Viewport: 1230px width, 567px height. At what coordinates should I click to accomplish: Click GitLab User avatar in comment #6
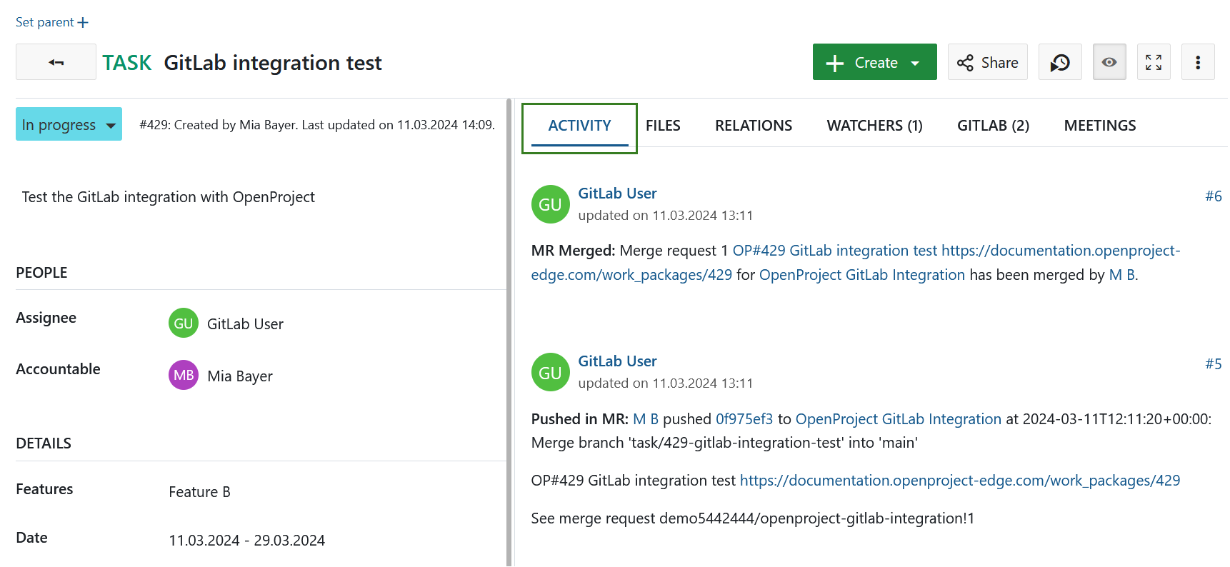click(x=550, y=205)
